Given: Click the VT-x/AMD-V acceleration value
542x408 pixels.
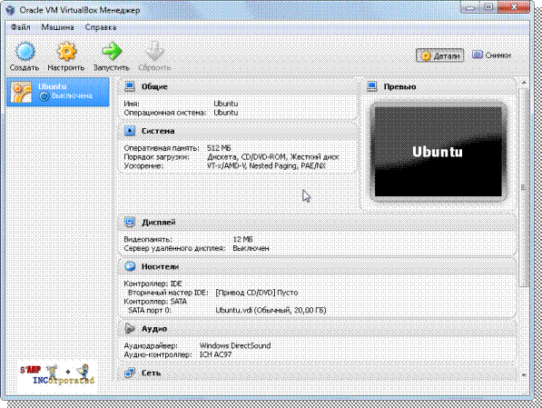Looking at the screenshot, I should point(266,166).
